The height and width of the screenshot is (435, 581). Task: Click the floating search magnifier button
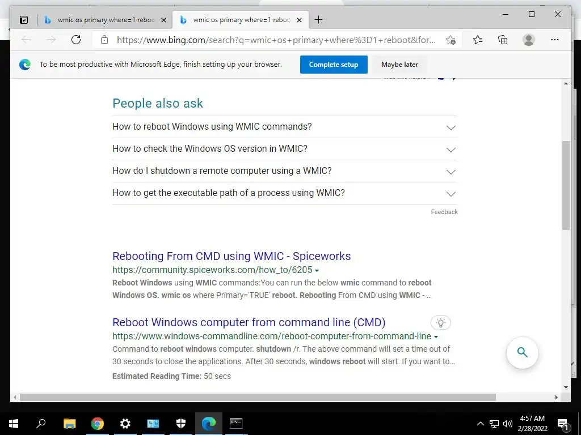[522, 352]
